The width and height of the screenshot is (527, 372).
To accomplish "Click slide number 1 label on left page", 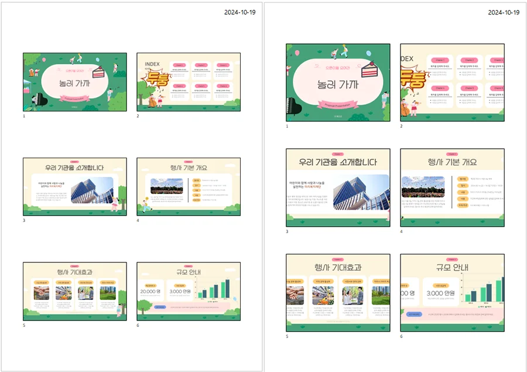I will tap(24, 116).
